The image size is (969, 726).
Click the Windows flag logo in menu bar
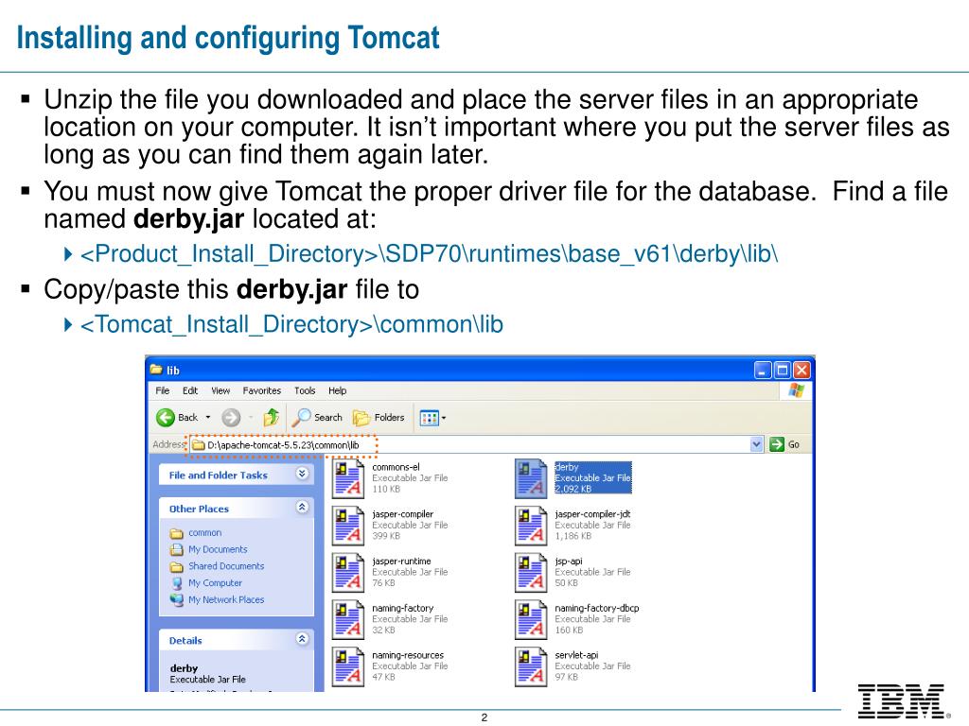[796, 390]
